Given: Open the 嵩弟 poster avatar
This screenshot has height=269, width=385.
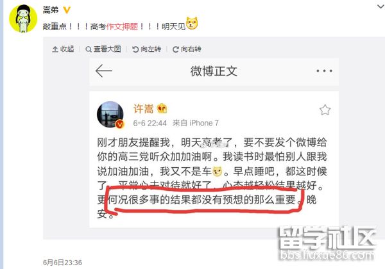Looking at the screenshot, I should [23, 19].
